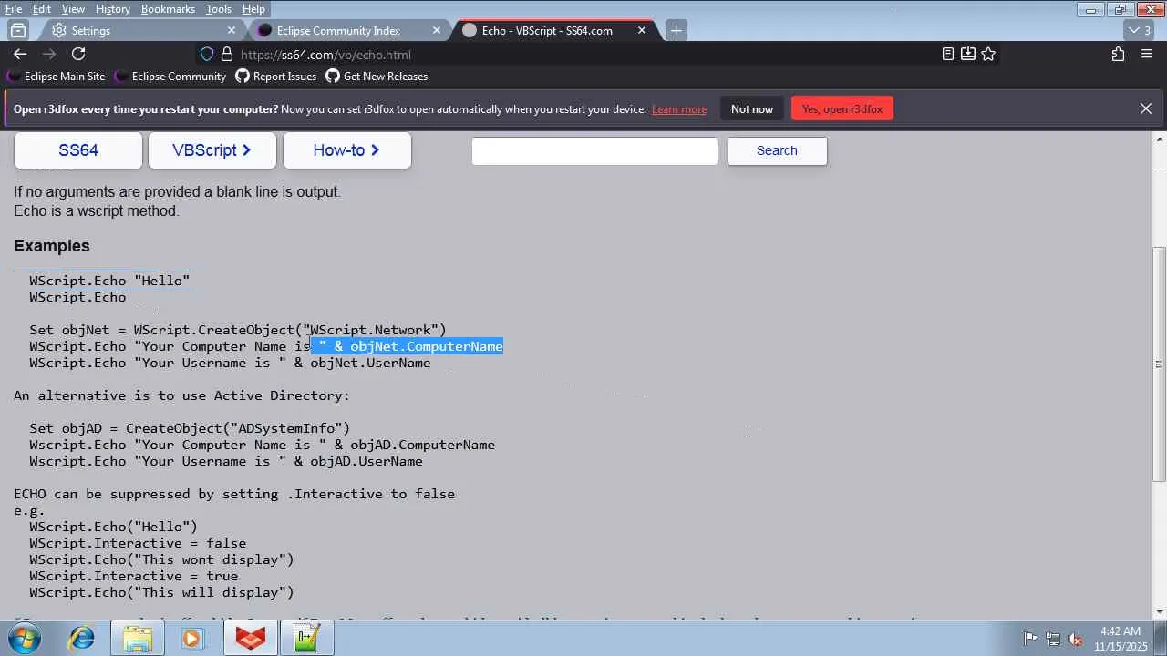Click the address bar URL ss64.com/vb/echo.html

(325, 55)
